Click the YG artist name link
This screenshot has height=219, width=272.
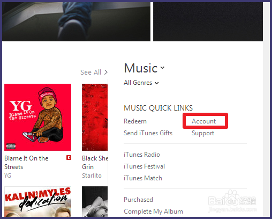(7, 176)
